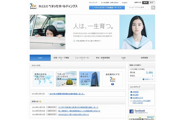Open 世界に広がるベネッセのネットワーク thumbnail

pos(43,79)
